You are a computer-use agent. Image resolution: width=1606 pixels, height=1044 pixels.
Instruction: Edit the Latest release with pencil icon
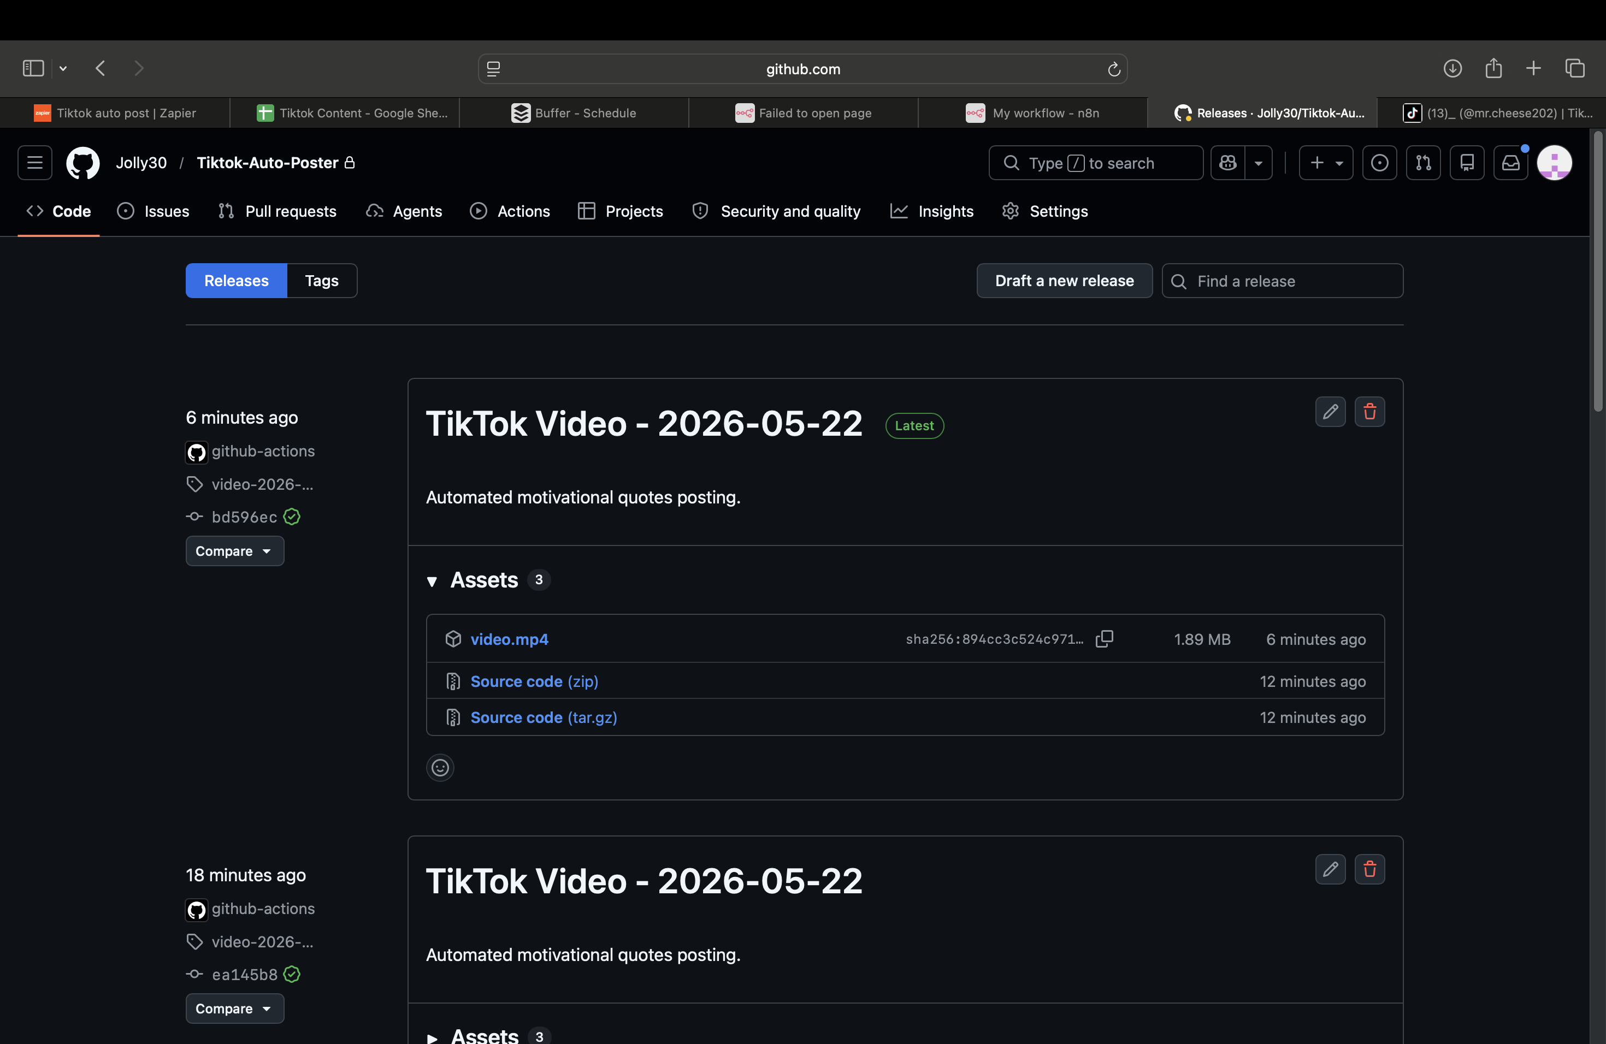click(1330, 411)
